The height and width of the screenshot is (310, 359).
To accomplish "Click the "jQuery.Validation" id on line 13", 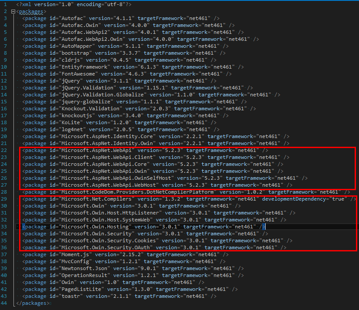I will click(x=87, y=88).
